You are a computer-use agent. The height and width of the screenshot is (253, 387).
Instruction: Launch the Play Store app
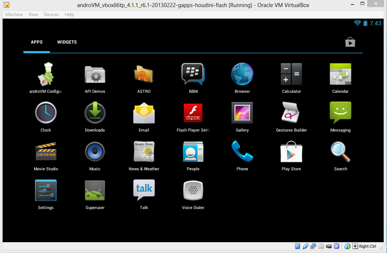[x=291, y=155]
